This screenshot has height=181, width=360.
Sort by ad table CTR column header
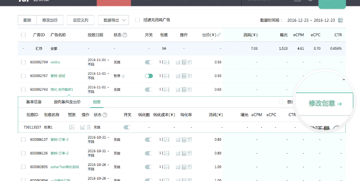[338, 35]
